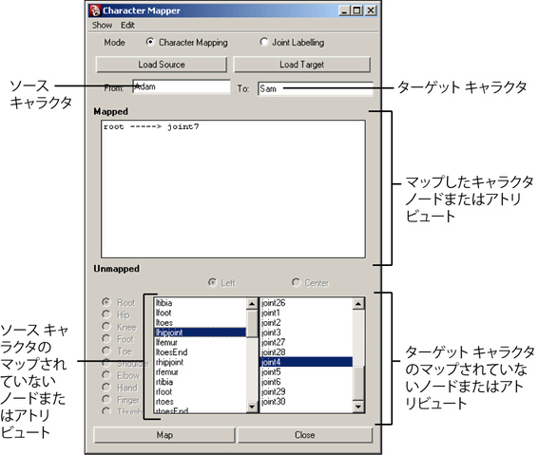Screen dimensions: 538x455
Task: Click the From character name field
Action: [x=182, y=86]
